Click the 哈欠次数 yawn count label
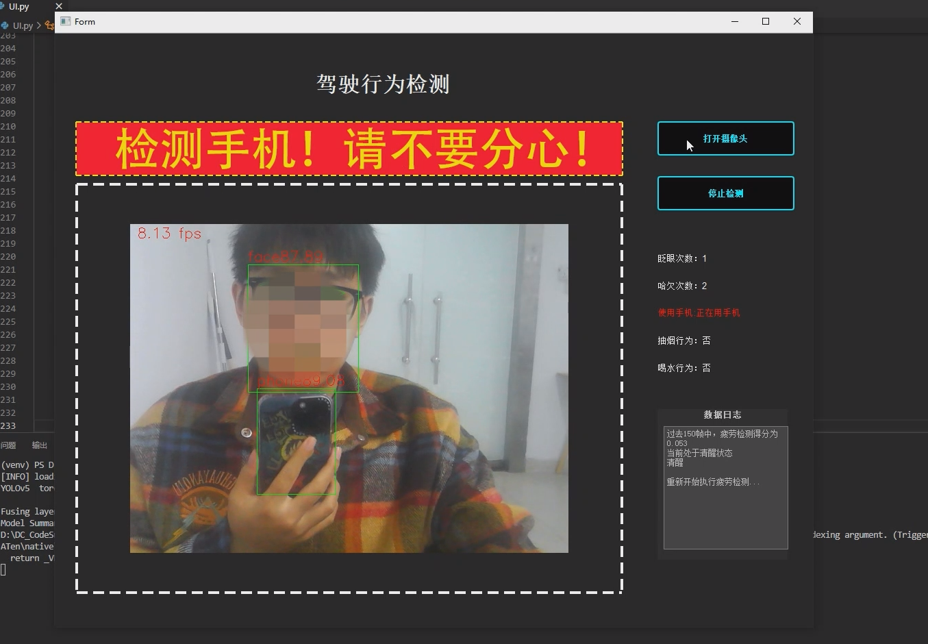Image resolution: width=928 pixels, height=644 pixels. [x=681, y=286]
